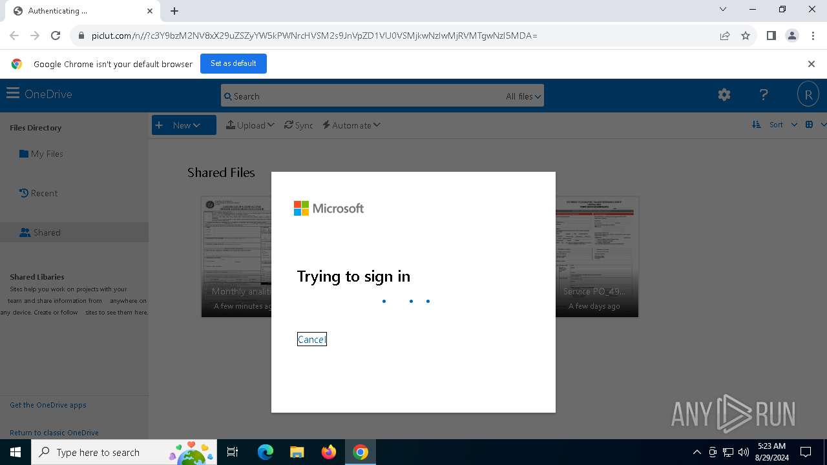Open the Sort options
The width and height of the screenshot is (827, 465).
pyautogui.click(x=775, y=125)
